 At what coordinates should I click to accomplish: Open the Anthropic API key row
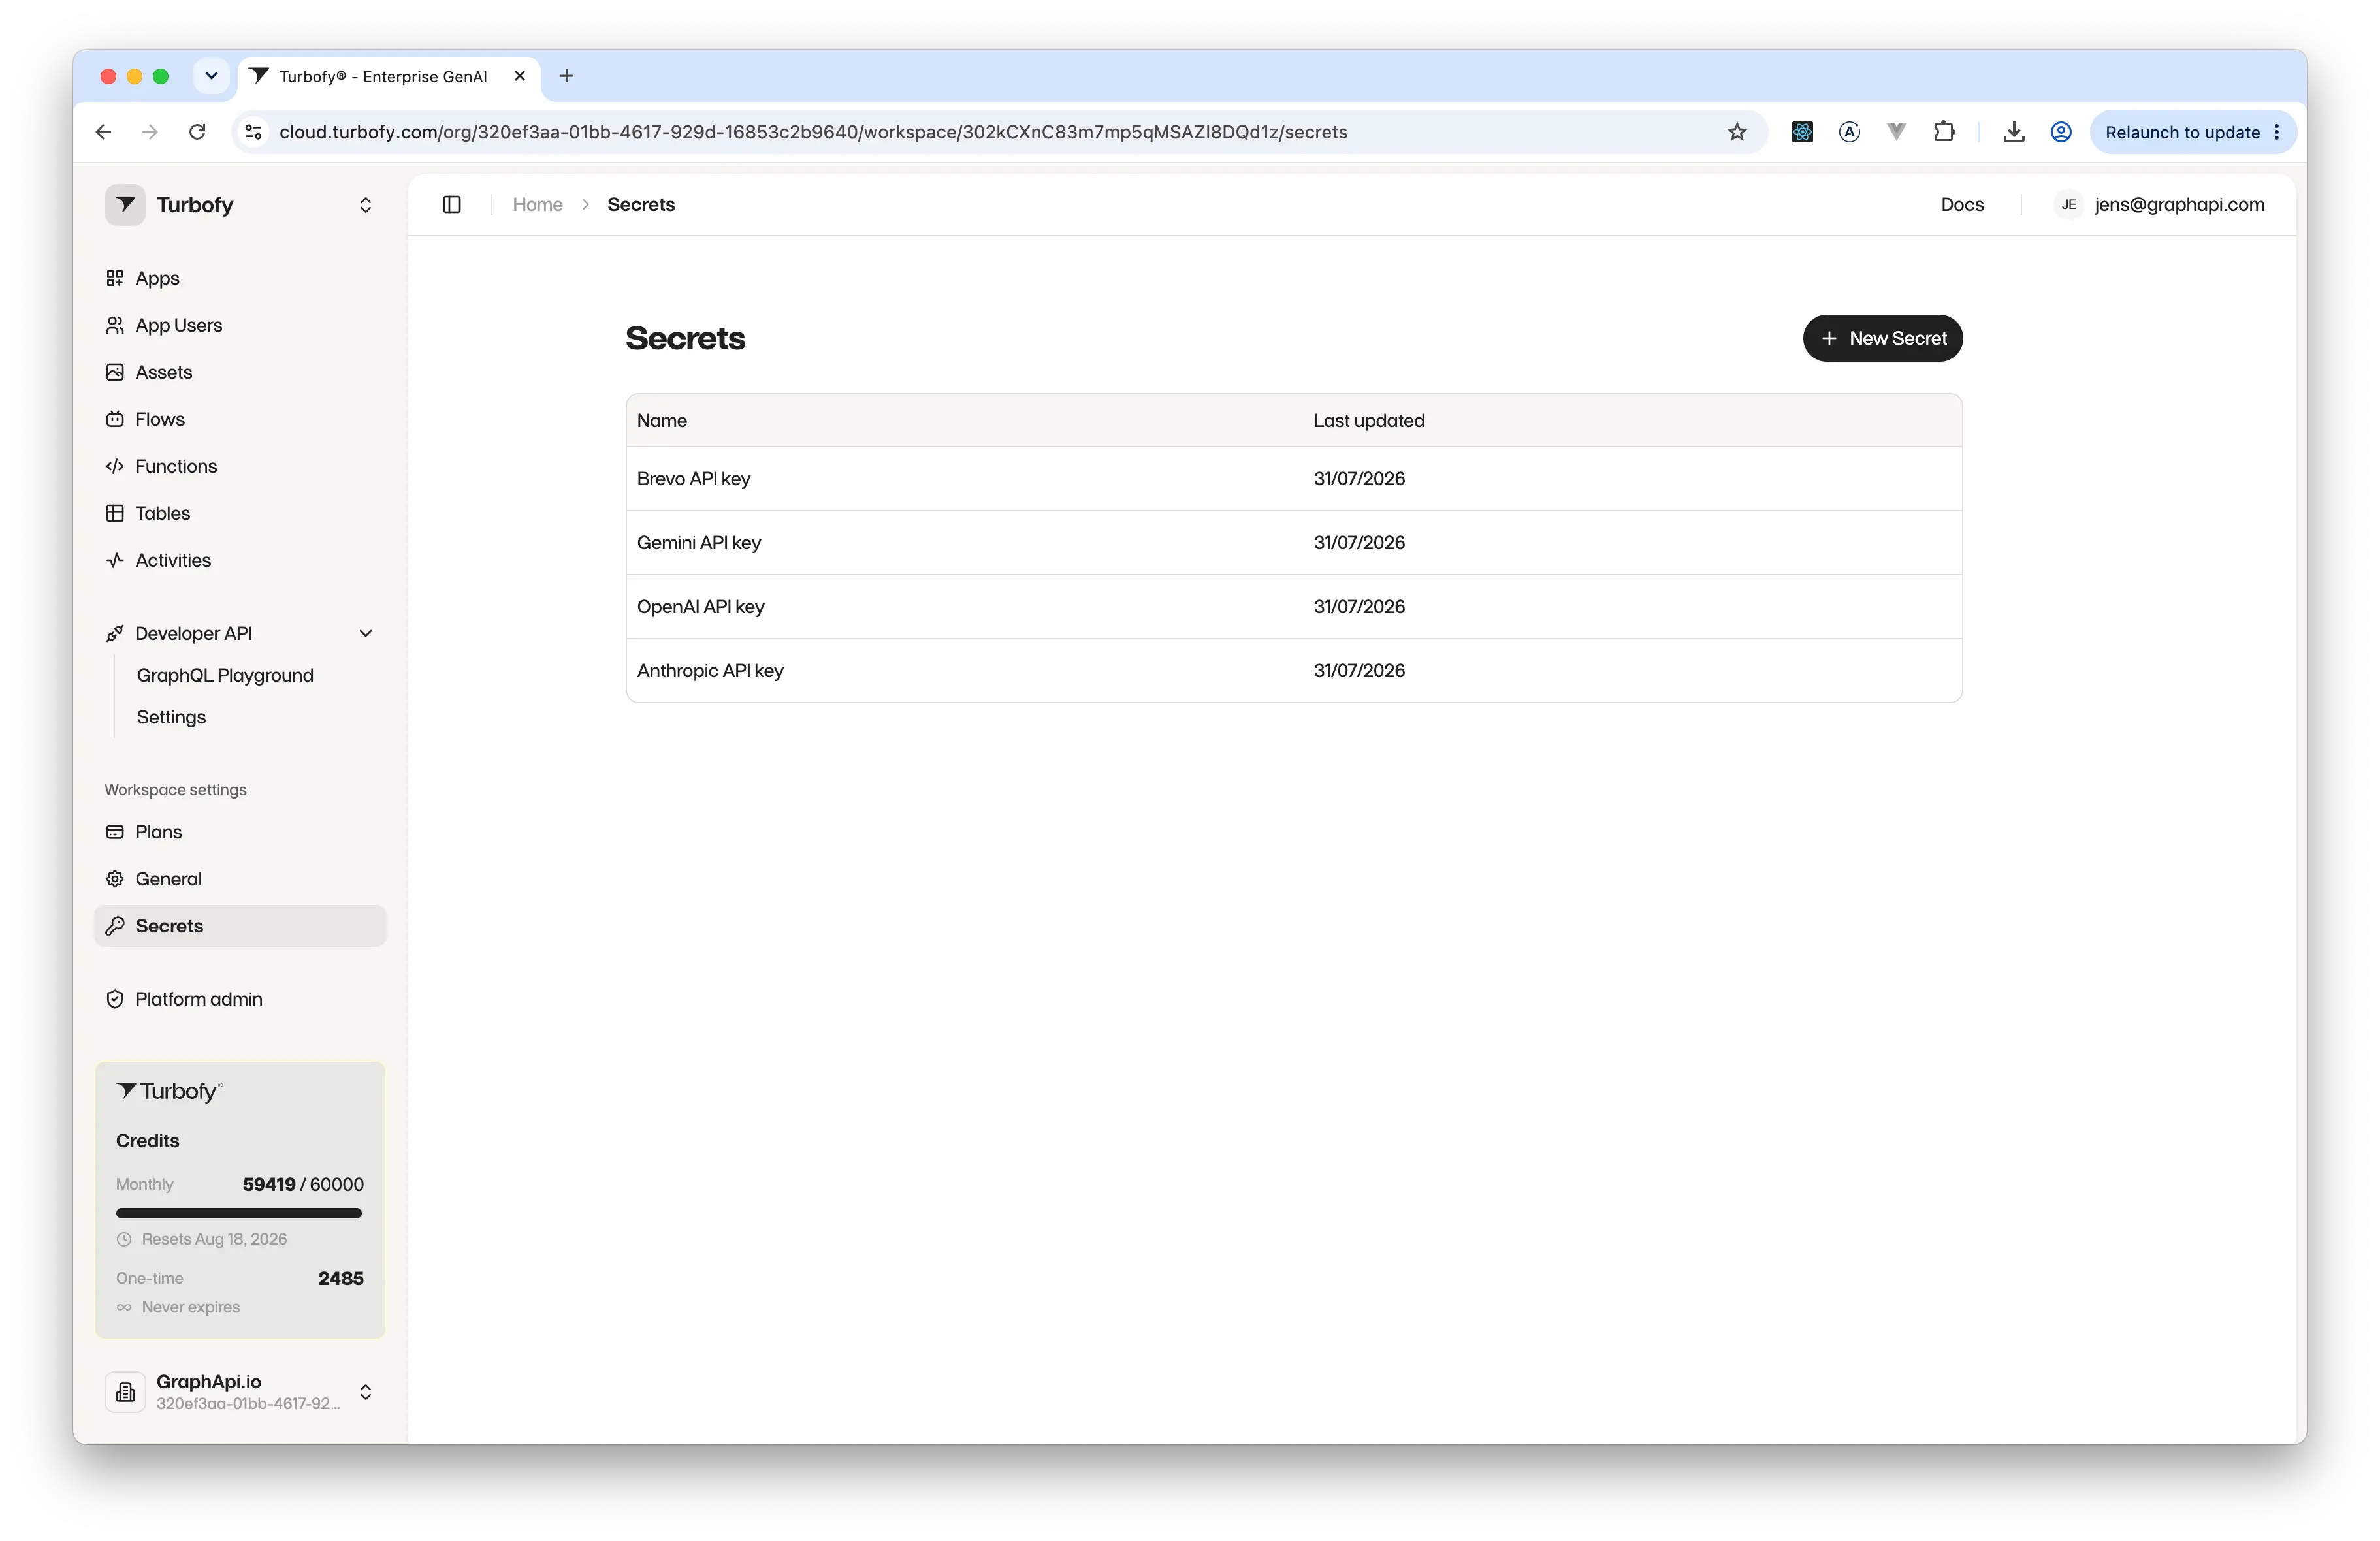tap(1294, 671)
